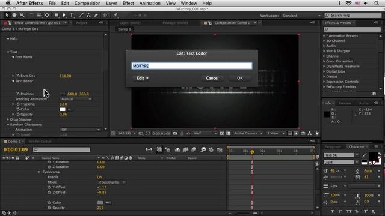Select the Rotation tool
Image resolution: width=385 pixels, height=216 pixels.
pos(31,15)
